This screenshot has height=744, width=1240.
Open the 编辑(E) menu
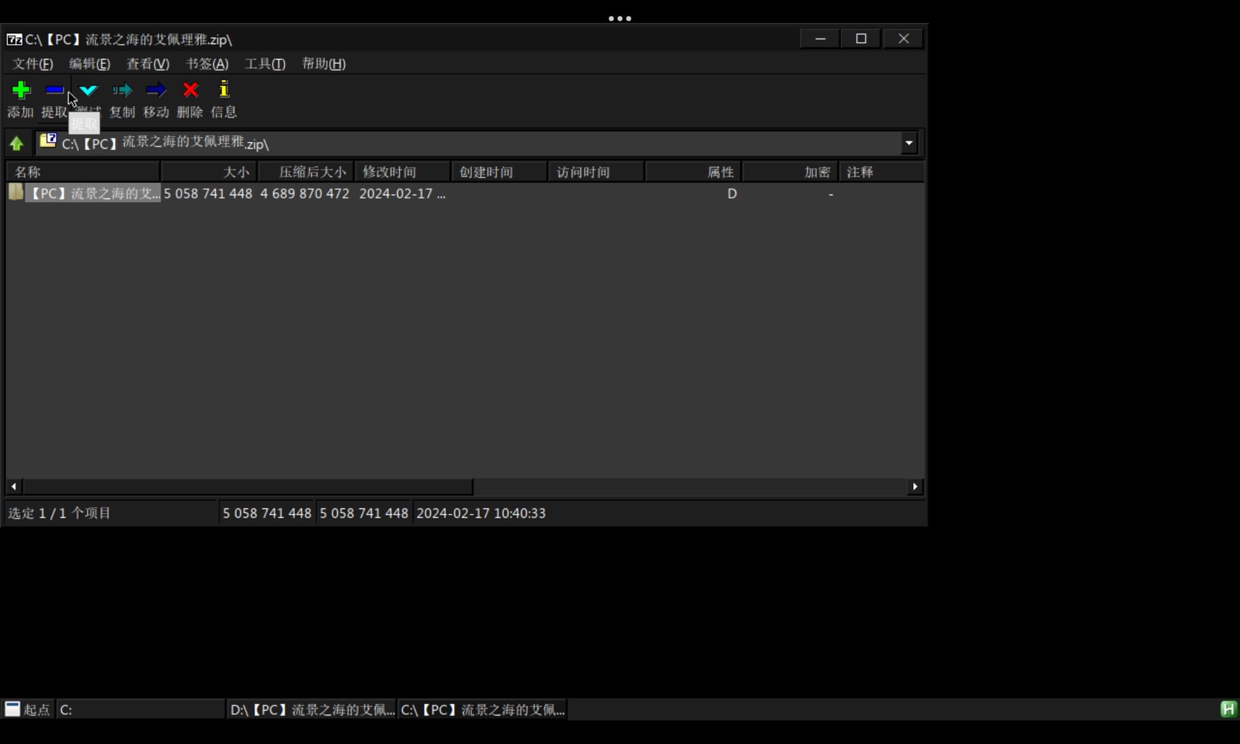tap(89, 64)
